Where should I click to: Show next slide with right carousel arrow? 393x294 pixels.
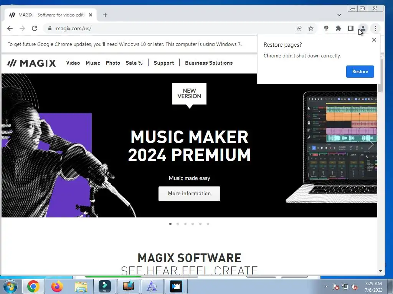pos(371,144)
